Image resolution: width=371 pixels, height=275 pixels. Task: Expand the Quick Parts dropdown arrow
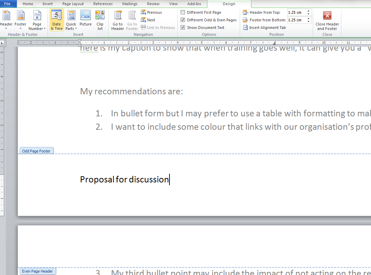[x=76, y=29]
